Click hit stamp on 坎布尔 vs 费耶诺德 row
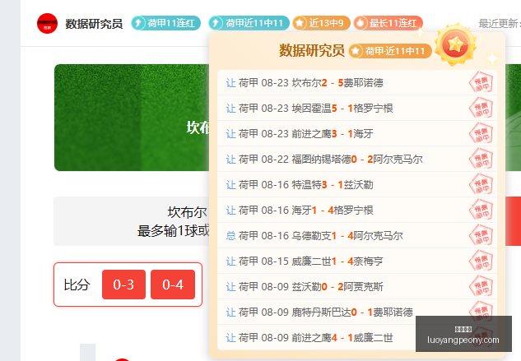 tap(481, 82)
